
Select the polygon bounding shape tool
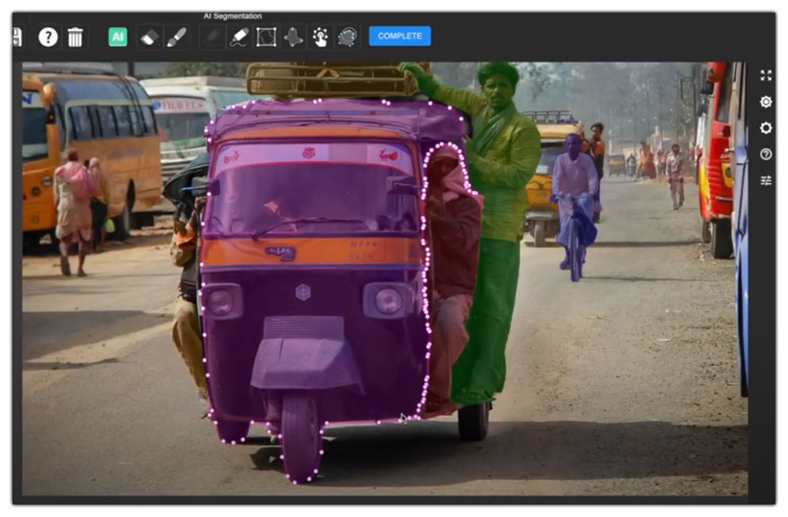pyautogui.click(x=266, y=37)
